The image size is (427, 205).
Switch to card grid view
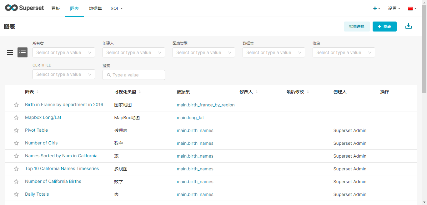[10, 52]
